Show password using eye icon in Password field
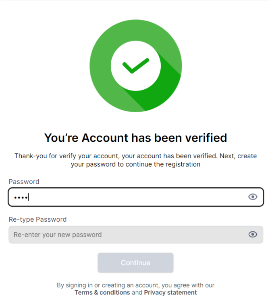 pos(253,197)
